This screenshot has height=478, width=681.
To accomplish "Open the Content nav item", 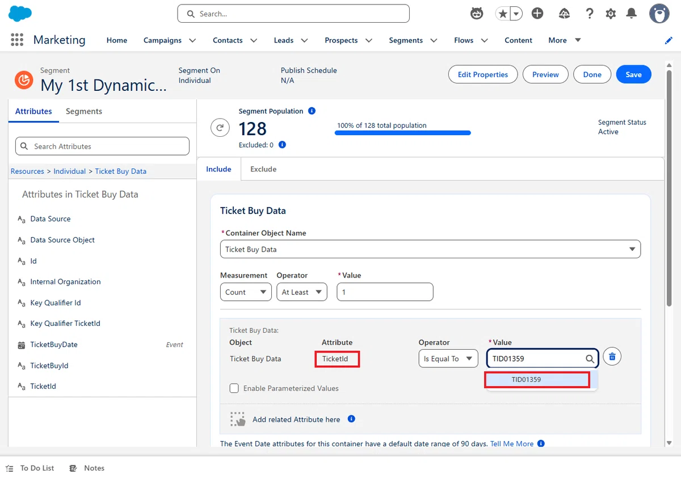I will coord(519,40).
